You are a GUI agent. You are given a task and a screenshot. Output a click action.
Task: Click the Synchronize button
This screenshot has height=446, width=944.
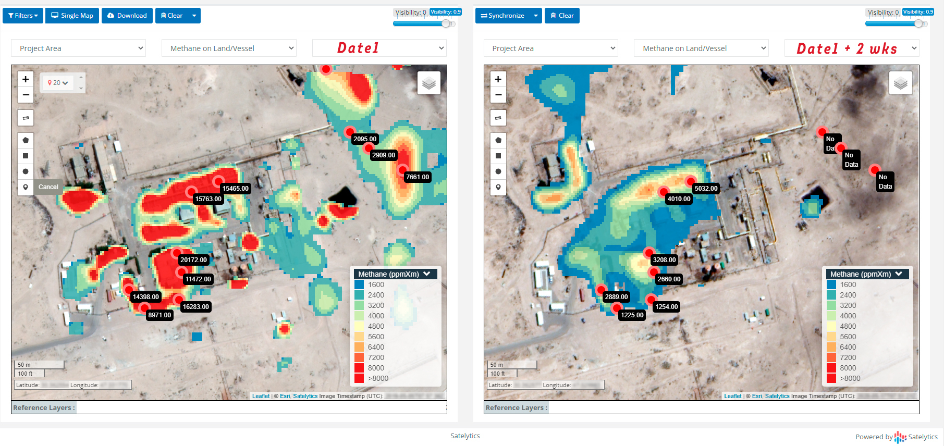pos(502,16)
